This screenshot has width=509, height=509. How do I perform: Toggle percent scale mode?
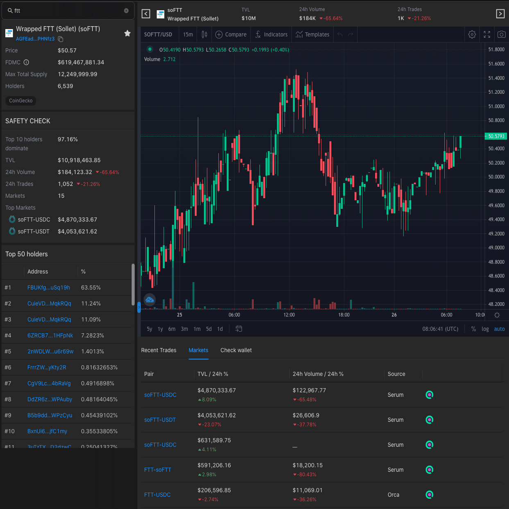[473, 329]
